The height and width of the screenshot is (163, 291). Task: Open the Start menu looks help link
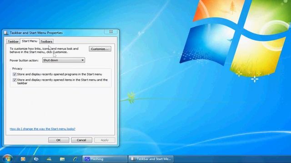tap(42, 129)
